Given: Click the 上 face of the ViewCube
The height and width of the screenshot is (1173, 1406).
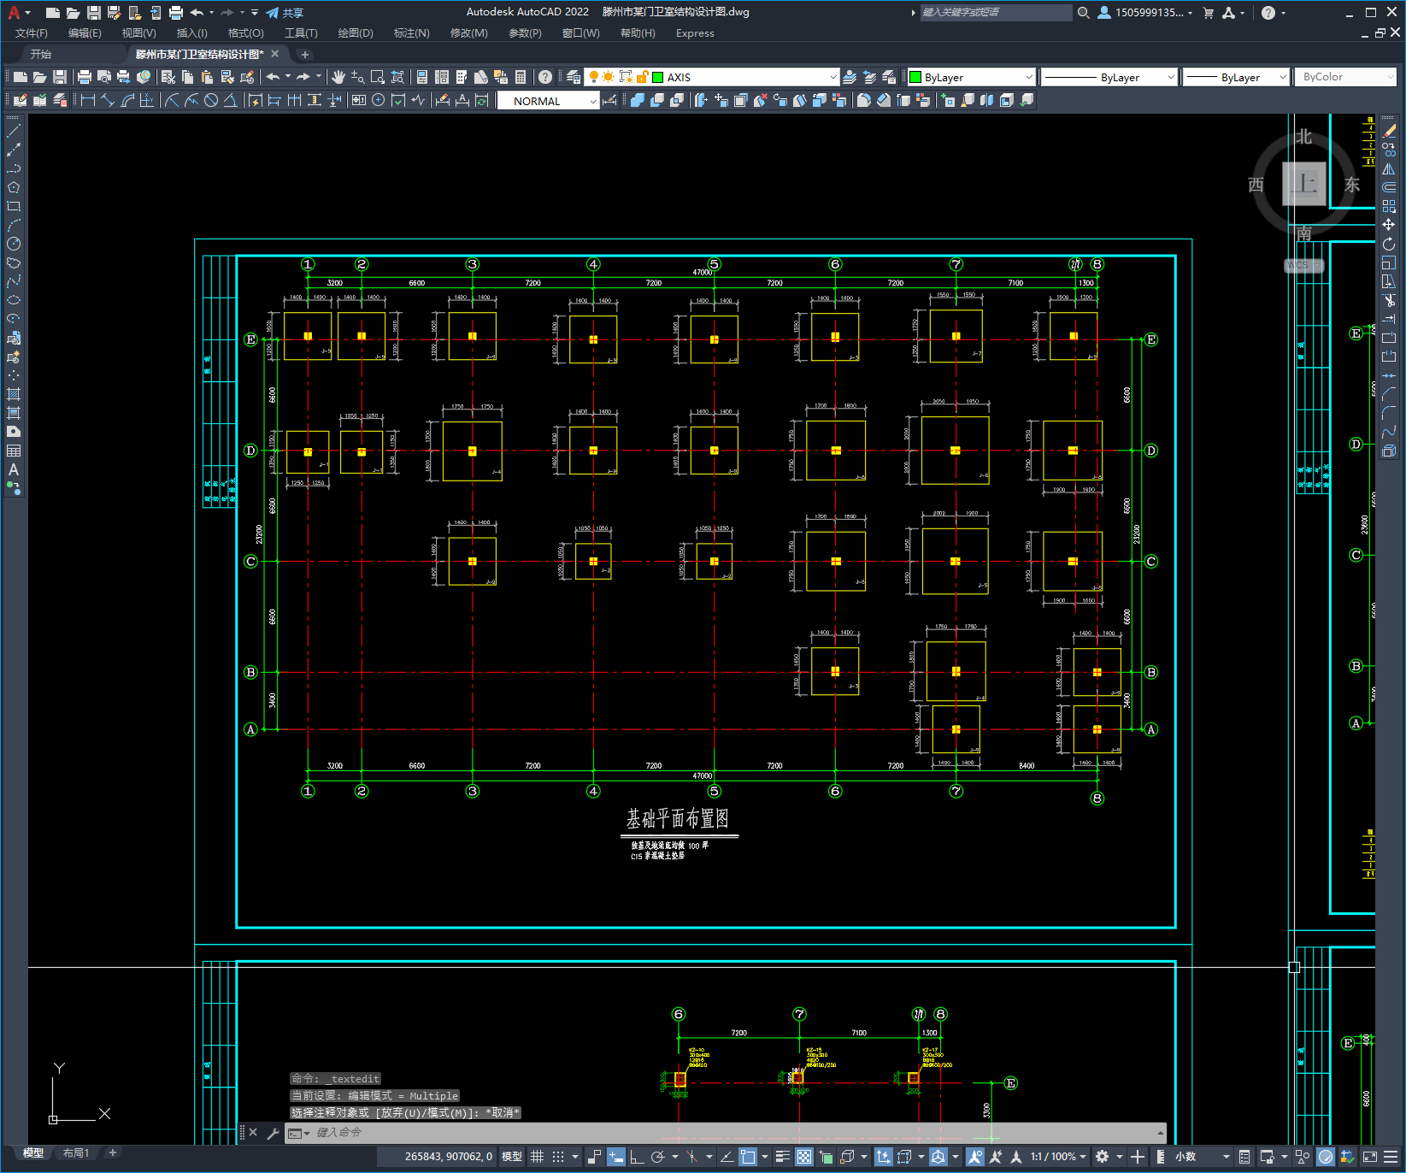Looking at the screenshot, I should point(1304,184).
